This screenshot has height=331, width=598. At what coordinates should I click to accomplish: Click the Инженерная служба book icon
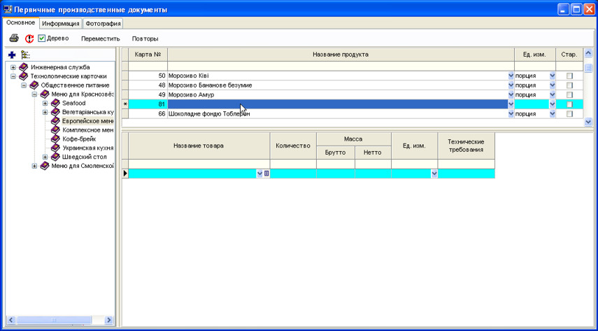pyautogui.click(x=24, y=67)
